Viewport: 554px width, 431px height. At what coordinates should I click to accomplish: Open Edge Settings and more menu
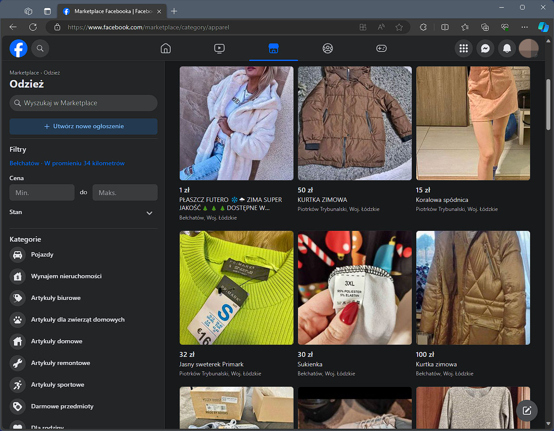point(525,27)
